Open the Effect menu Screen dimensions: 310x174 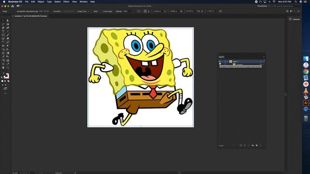pyautogui.click(x=66, y=1)
